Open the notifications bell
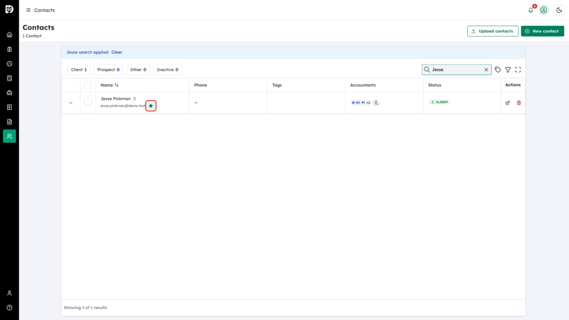 pyautogui.click(x=531, y=10)
